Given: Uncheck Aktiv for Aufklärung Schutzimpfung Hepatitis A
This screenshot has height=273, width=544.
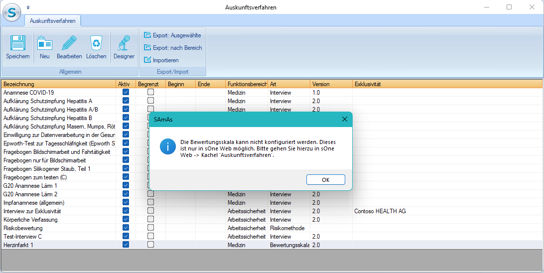Looking at the screenshot, I should click(x=126, y=101).
